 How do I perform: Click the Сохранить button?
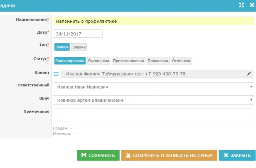click(98, 155)
